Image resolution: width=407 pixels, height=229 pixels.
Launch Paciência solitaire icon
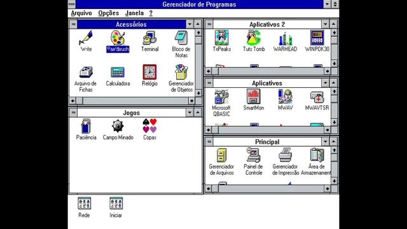86,126
